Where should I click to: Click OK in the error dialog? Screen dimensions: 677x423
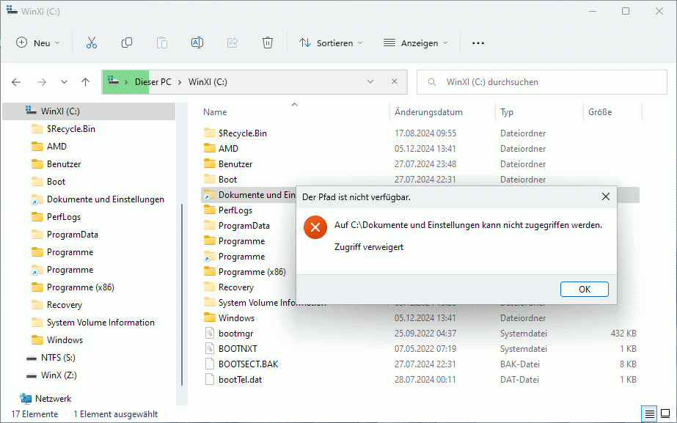[584, 289]
